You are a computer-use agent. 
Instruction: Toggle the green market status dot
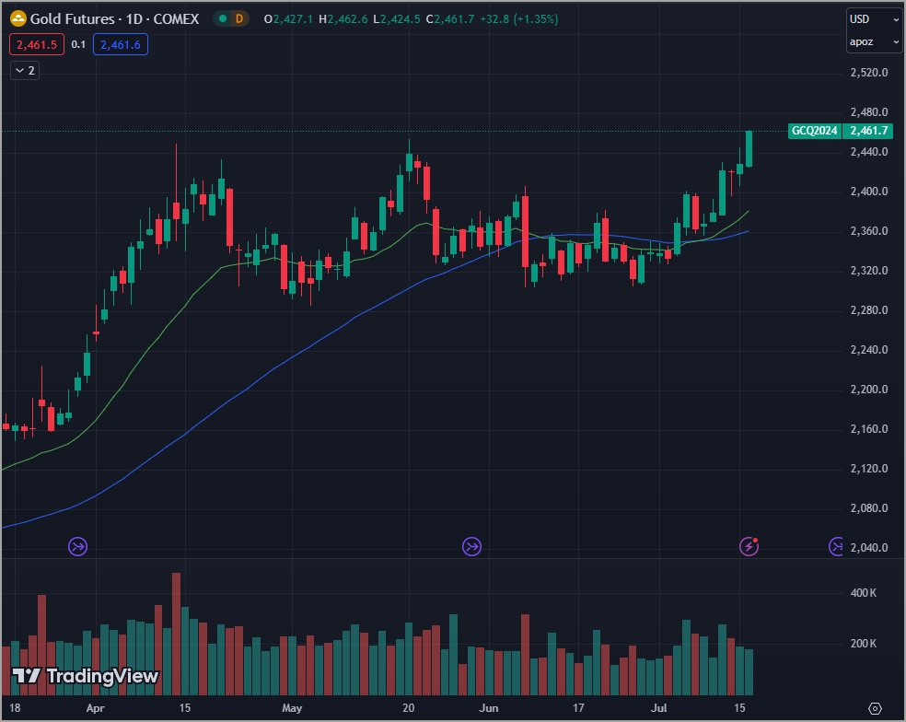coord(223,18)
